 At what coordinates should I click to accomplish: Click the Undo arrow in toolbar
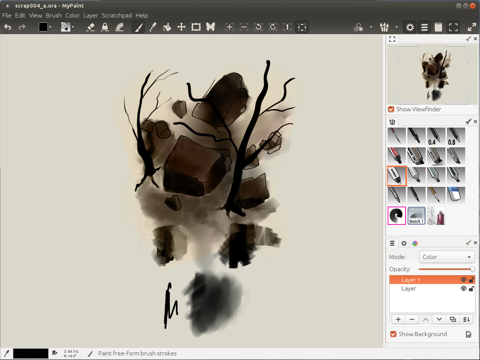(8, 27)
